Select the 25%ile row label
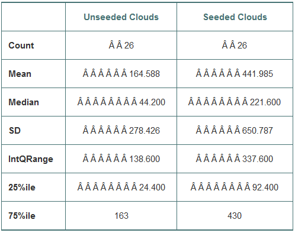295x233 pixels. [x=22, y=187]
